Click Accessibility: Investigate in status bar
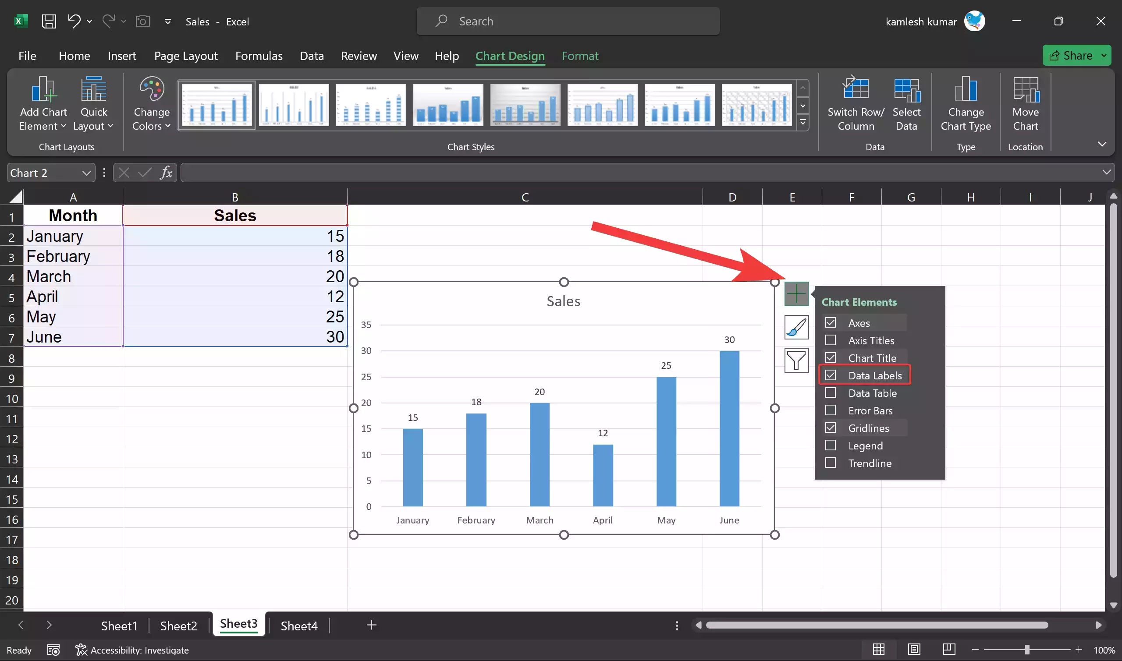The width and height of the screenshot is (1122, 661). pos(132,650)
